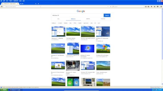The width and height of the screenshot is (163, 91).
Task: Open Today I stumbled upon hill thumbnail
Action: coord(103,65)
